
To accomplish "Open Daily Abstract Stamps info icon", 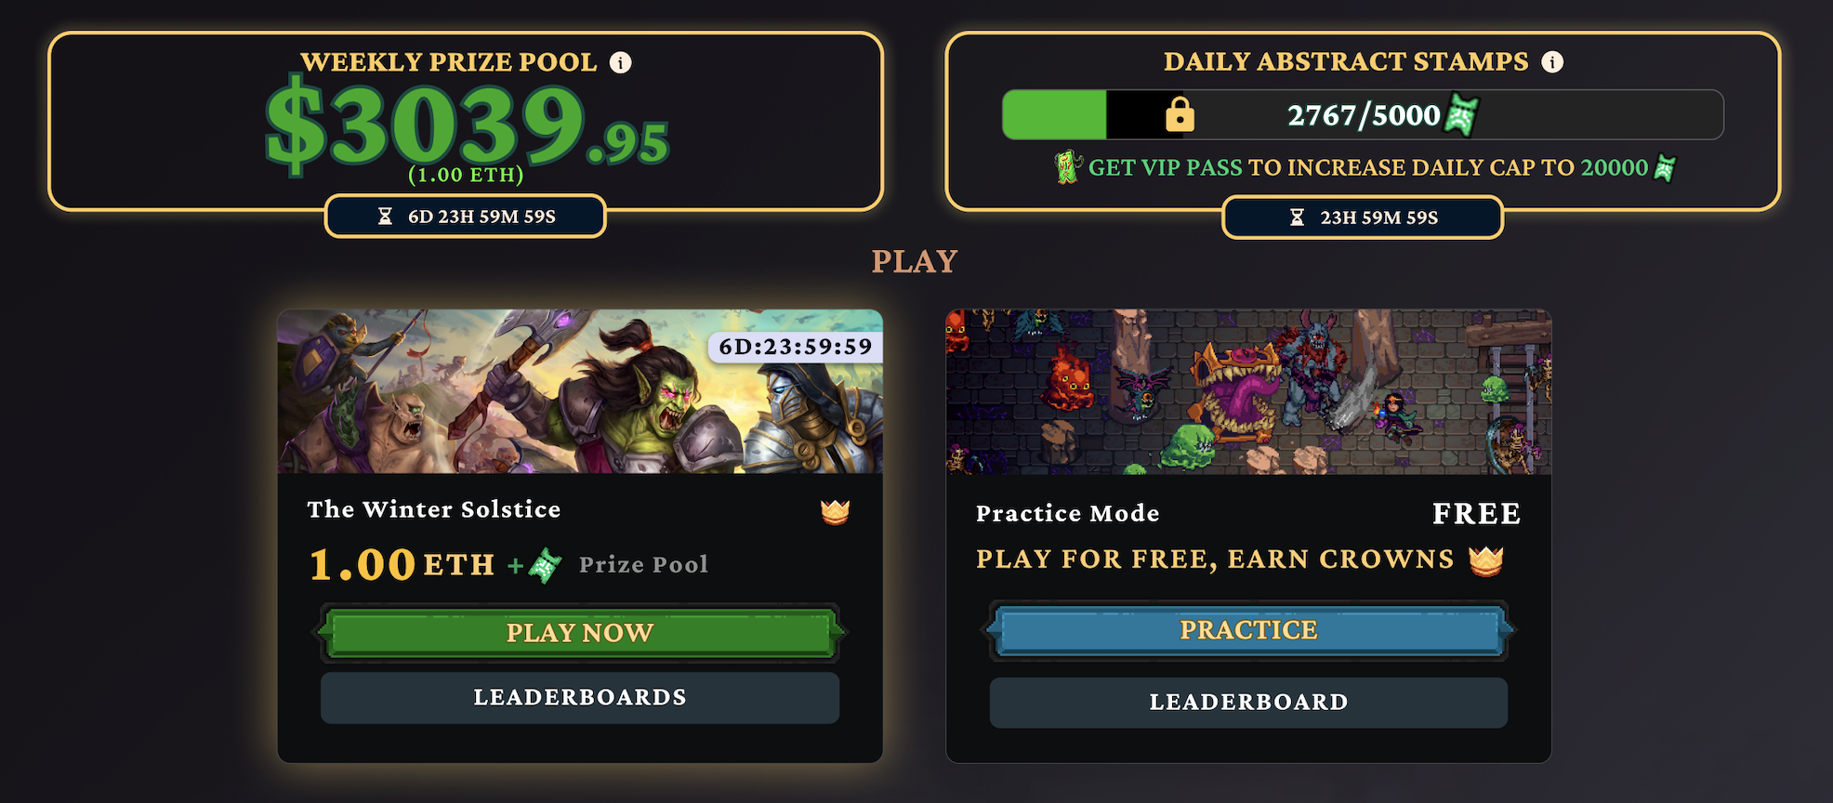I will click(1552, 61).
